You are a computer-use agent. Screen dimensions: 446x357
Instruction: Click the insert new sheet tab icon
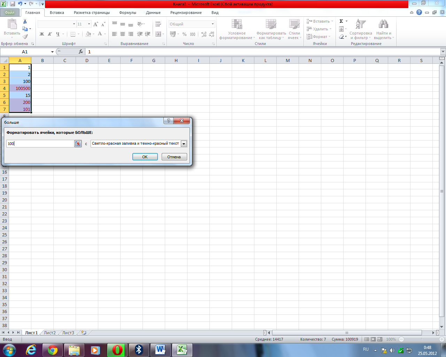[x=84, y=333]
